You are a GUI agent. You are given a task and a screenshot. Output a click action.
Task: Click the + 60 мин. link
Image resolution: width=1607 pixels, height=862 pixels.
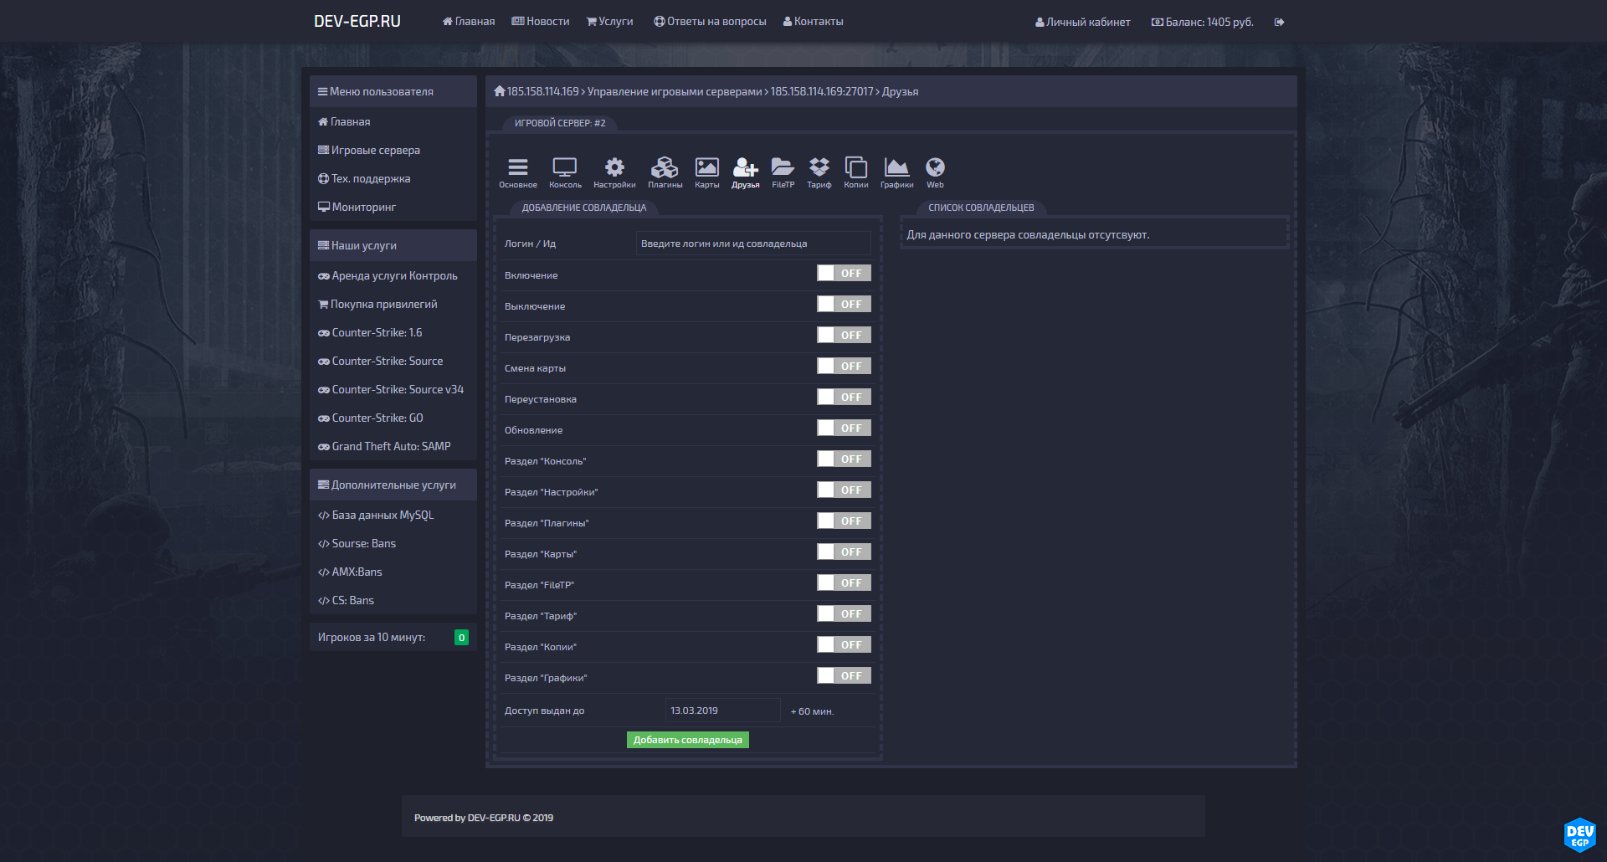(x=812, y=711)
